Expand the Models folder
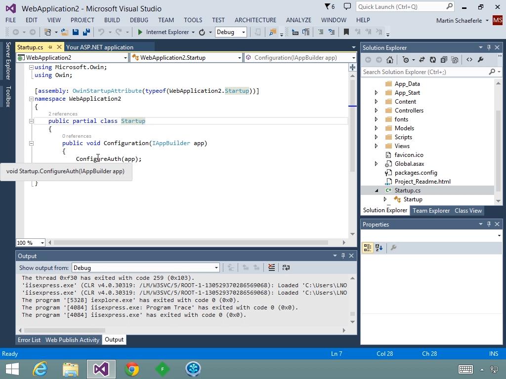 pyautogui.click(x=376, y=128)
